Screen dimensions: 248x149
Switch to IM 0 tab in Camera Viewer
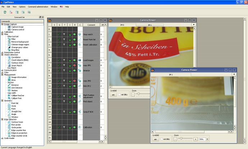click(122, 25)
